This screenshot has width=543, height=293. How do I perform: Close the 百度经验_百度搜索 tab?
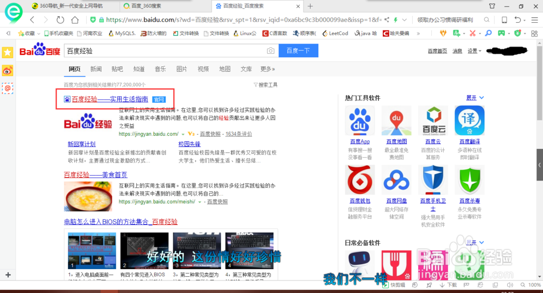pyautogui.click(x=298, y=6)
